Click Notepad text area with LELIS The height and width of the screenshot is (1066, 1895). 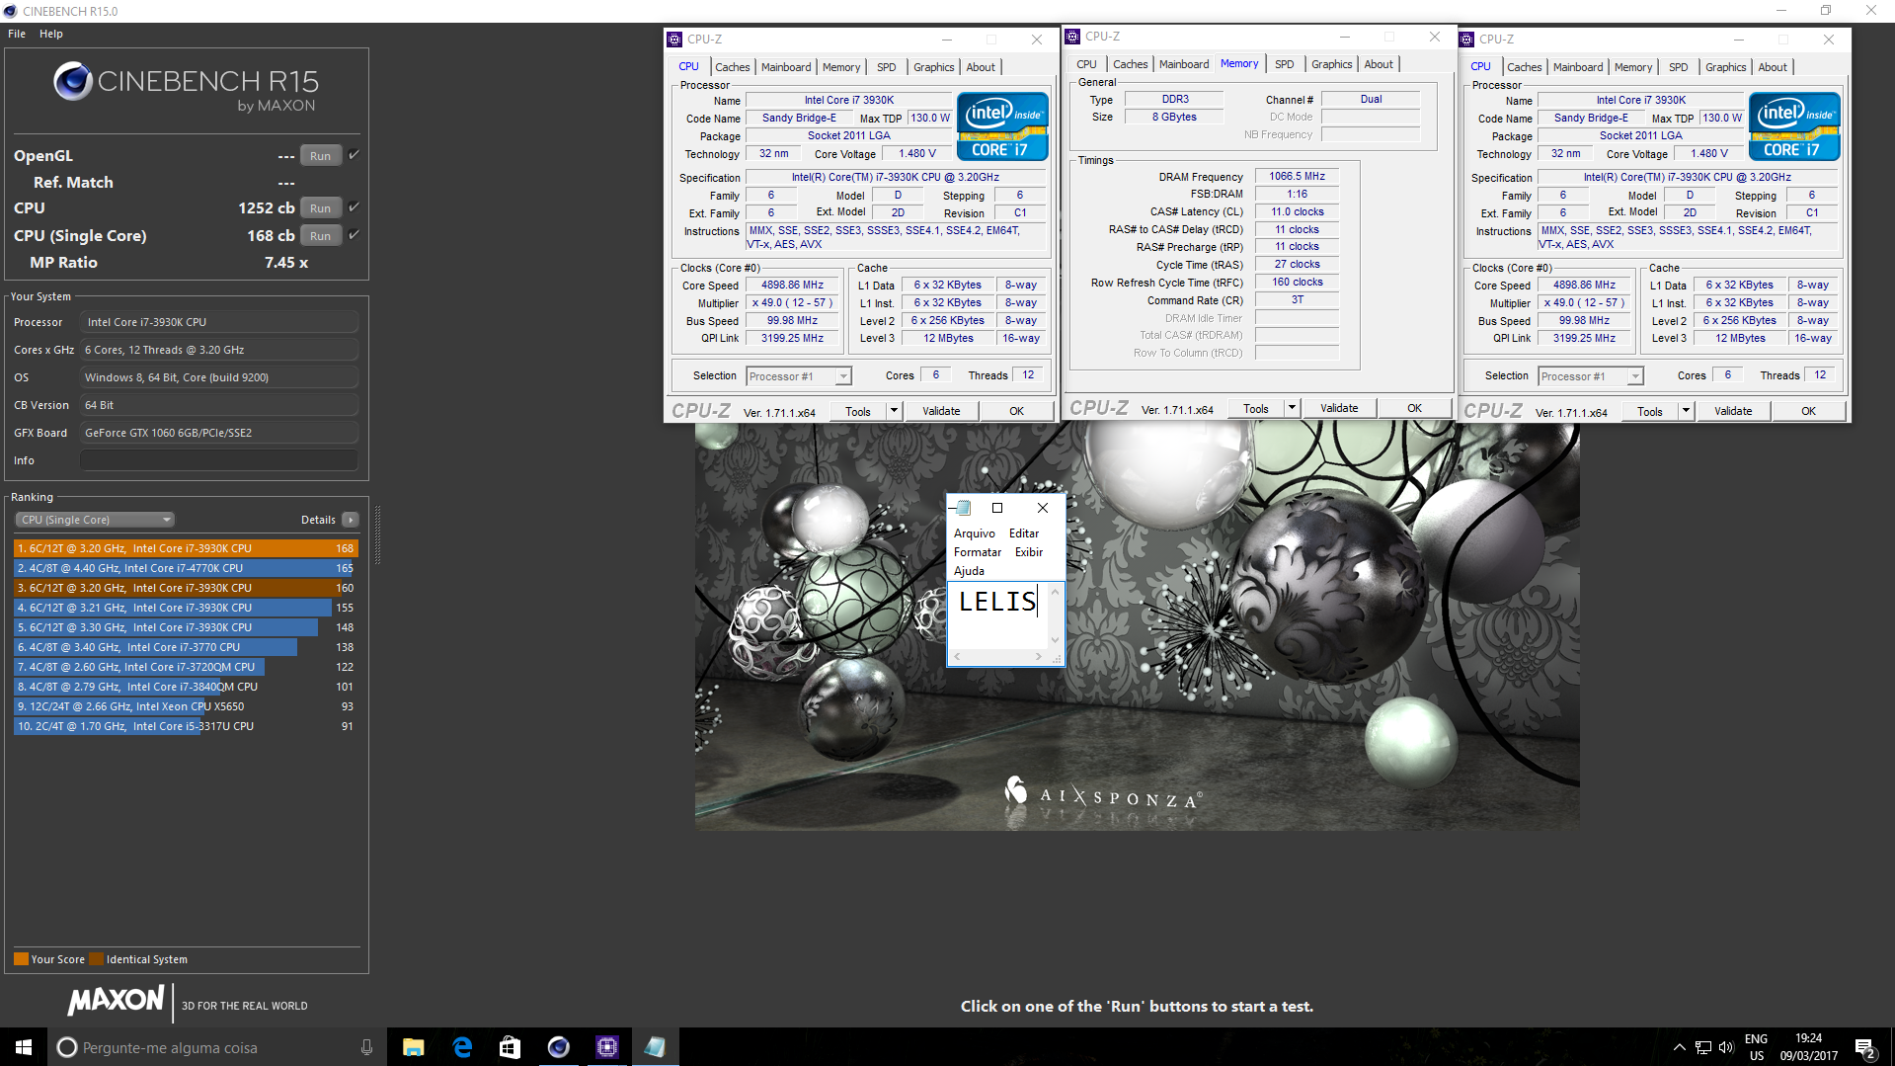(x=997, y=616)
